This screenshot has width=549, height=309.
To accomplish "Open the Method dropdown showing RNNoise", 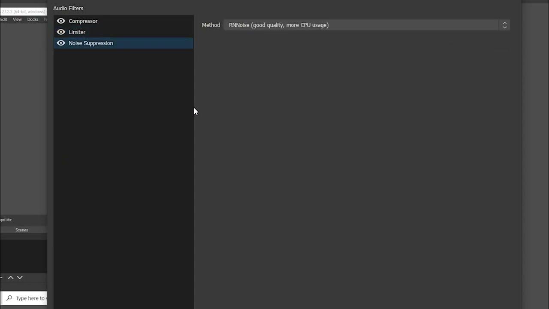I will click(367, 25).
